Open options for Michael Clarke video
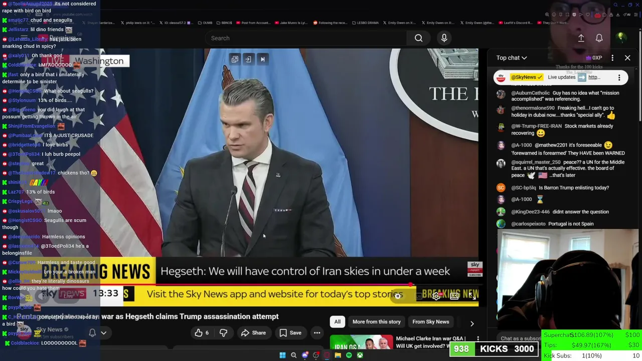The height and width of the screenshot is (361, 642). 477,339
